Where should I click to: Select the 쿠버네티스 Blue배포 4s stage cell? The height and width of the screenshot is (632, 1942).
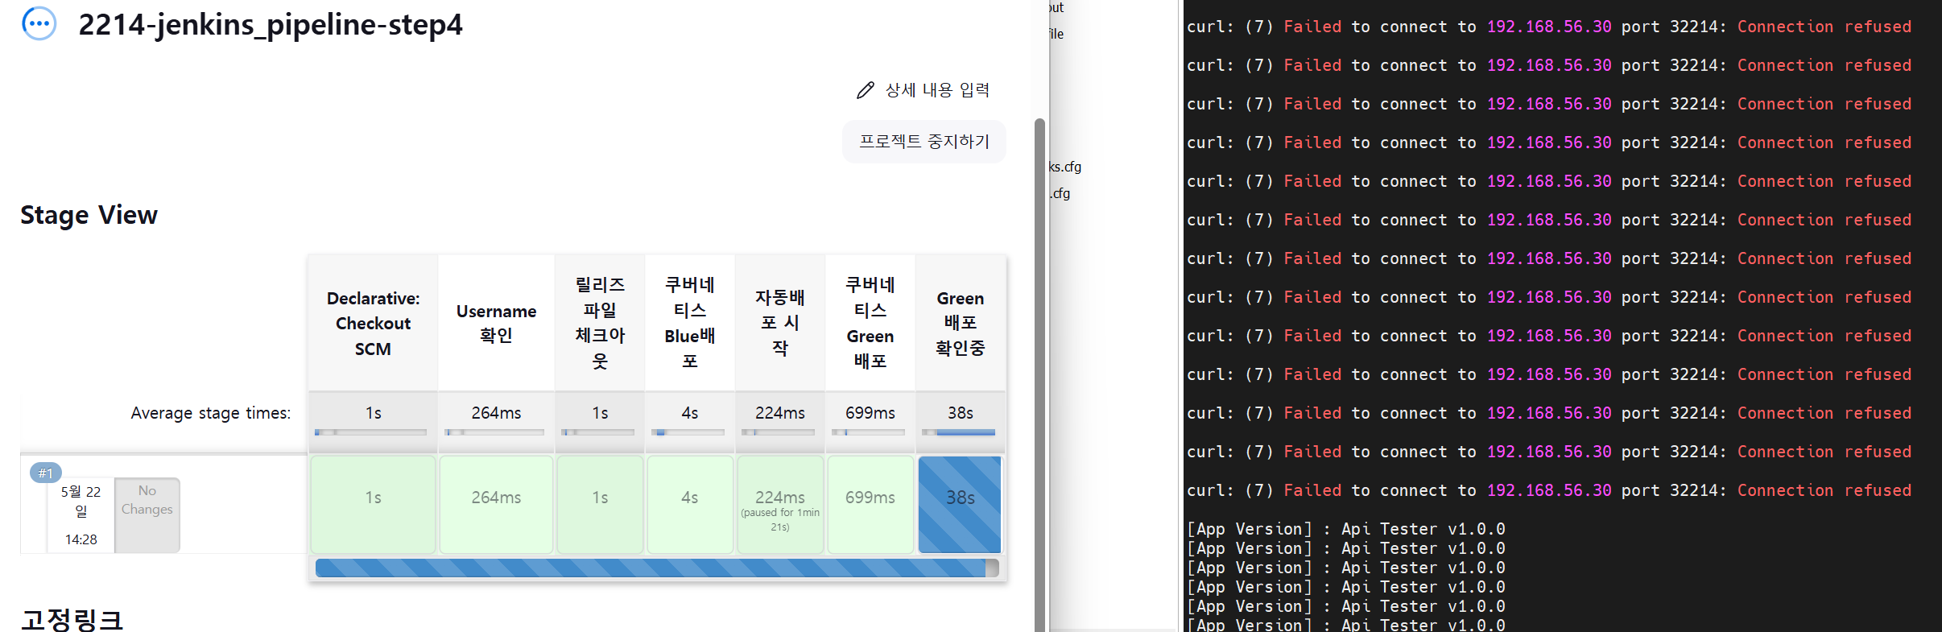pyautogui.click(x=690, y=505)
